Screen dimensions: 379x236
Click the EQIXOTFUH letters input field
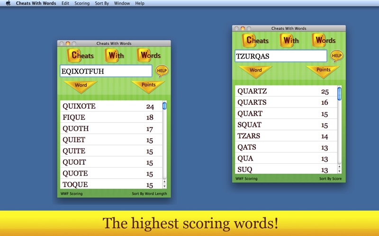tap(106, 71)
